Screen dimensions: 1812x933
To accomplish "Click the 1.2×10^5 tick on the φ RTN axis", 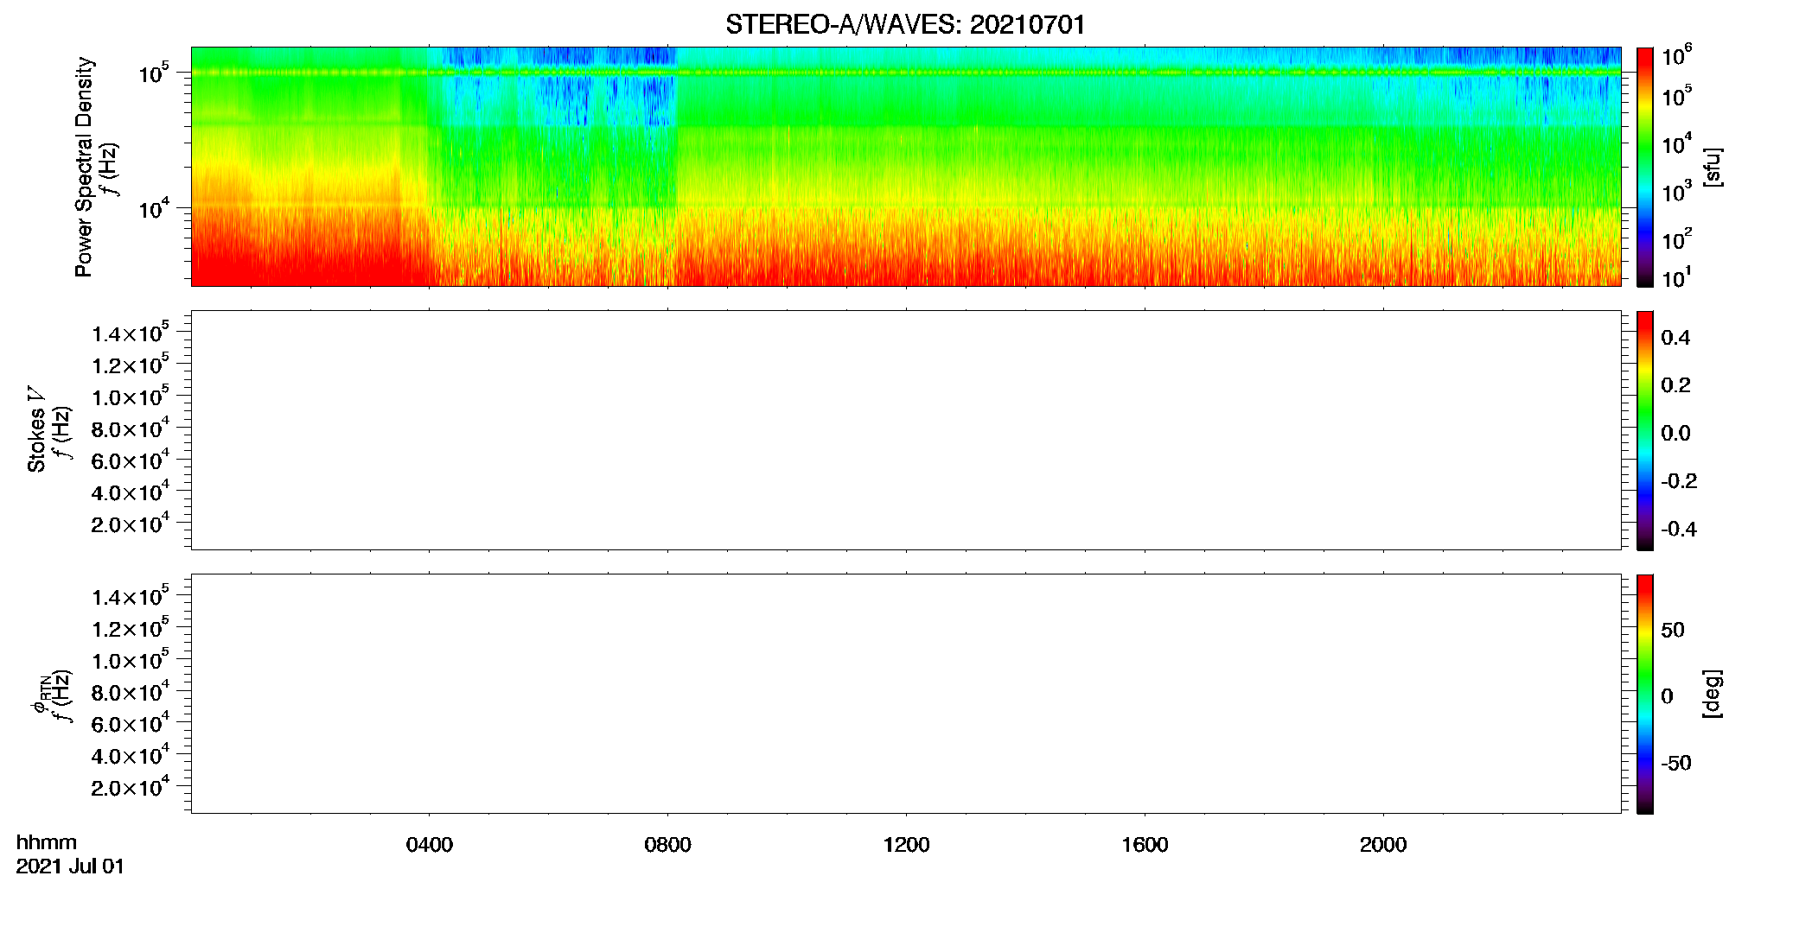I will 131,629.
